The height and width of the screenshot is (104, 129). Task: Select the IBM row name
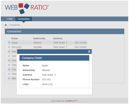(x=14, y=79)
